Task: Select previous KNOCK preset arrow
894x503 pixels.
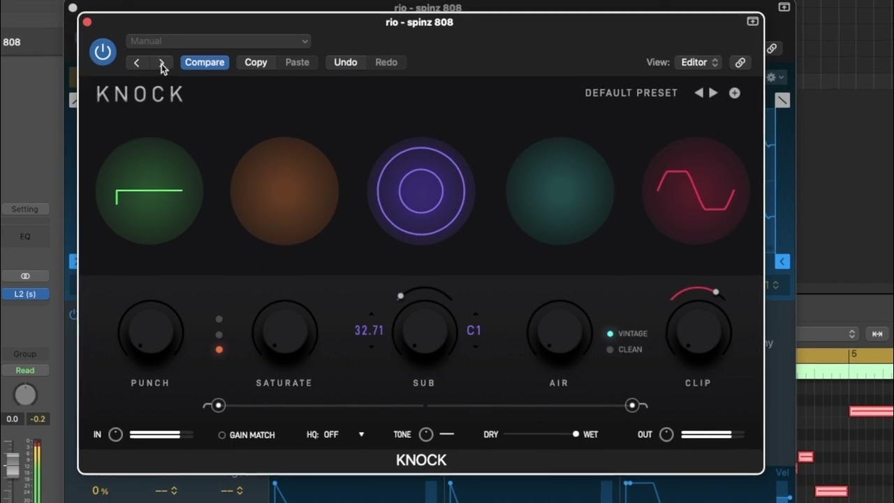Action: [698, 93]
